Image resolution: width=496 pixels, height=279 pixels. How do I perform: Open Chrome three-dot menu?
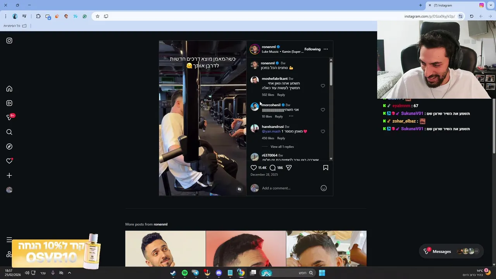pos(5,16)
